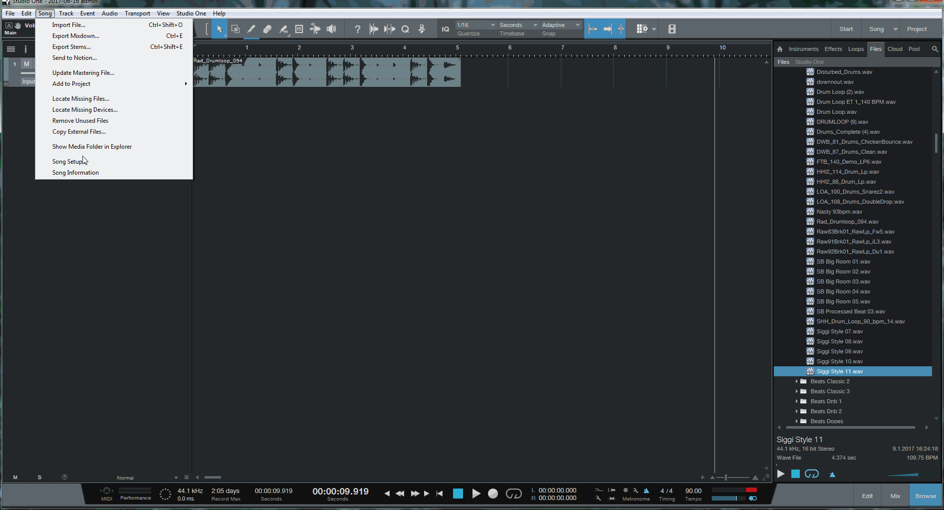Click the browser home icon

(780, 49)
